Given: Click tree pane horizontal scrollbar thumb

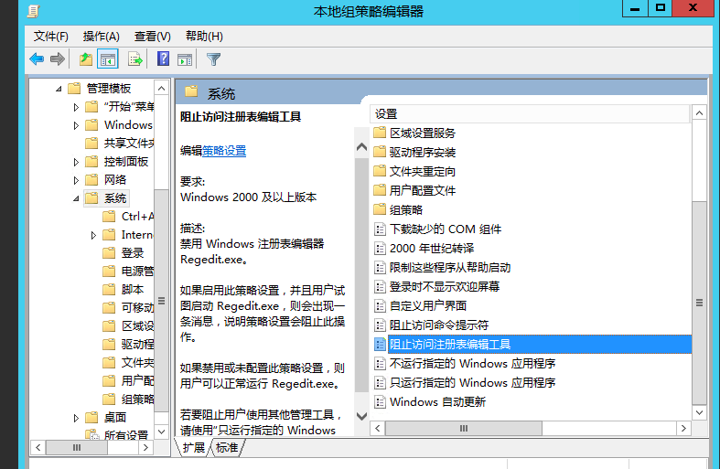Looking at the screenshot, I should point(77,447).
